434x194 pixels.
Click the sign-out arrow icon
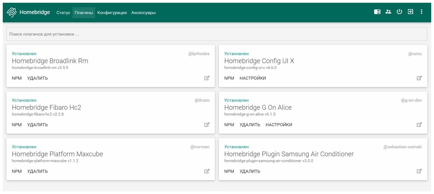point(410,12)
